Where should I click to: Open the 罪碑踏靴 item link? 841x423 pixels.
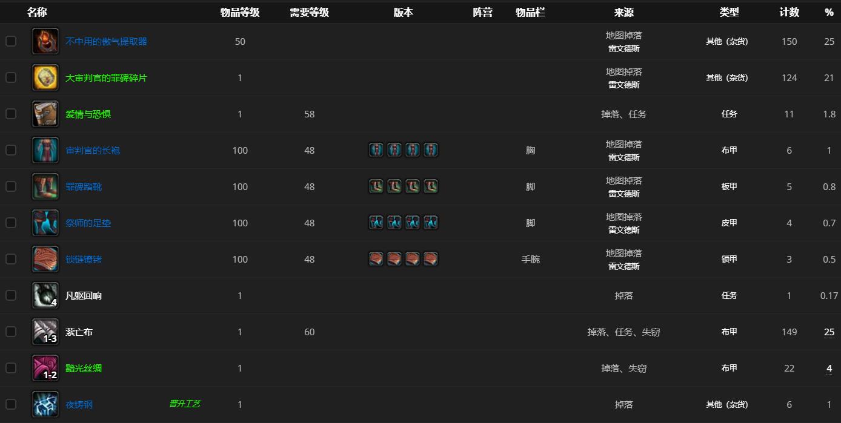point(84,186)
